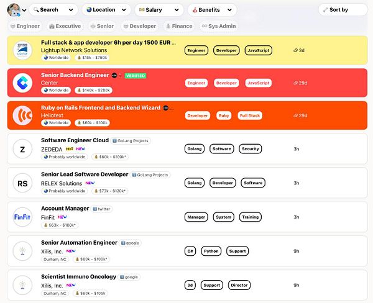Click the $73k - $120k salary pill
This screenshot has width=373, height=303.
(x=110, y=191)
